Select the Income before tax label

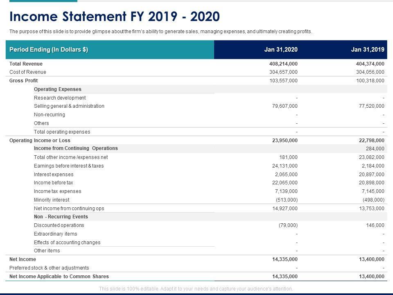53,183
